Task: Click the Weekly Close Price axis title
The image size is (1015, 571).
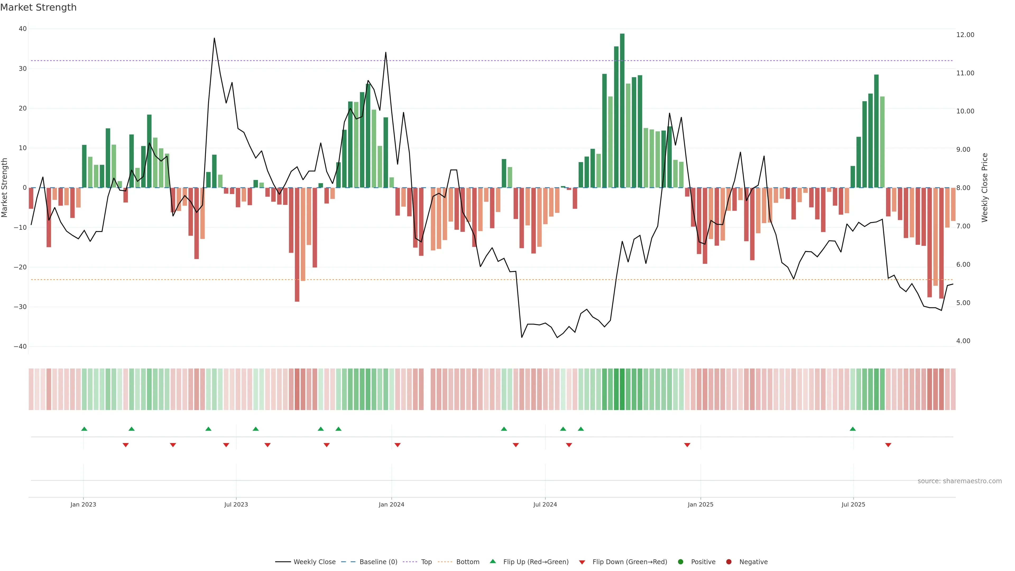Action: pos(985,188)
